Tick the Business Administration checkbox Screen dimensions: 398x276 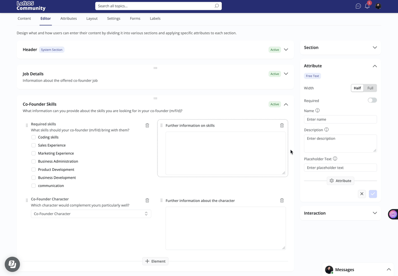[x=34, y=161]
